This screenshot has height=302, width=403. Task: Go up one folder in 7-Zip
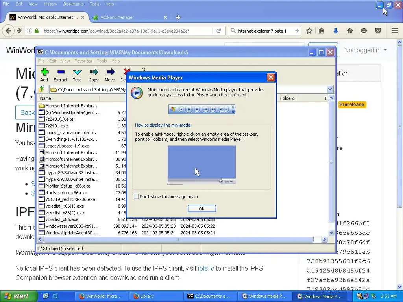tap(41, 89)
